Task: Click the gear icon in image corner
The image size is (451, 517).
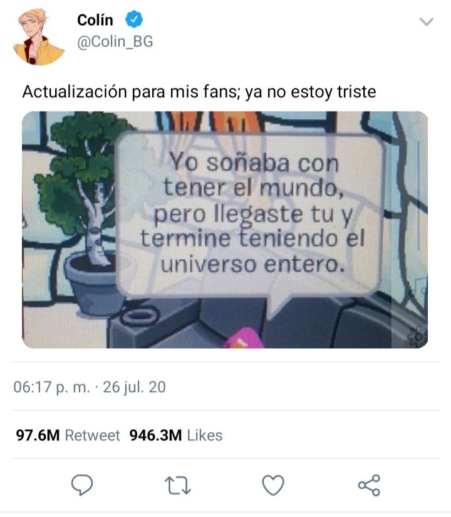Action: tap(417, 336)
